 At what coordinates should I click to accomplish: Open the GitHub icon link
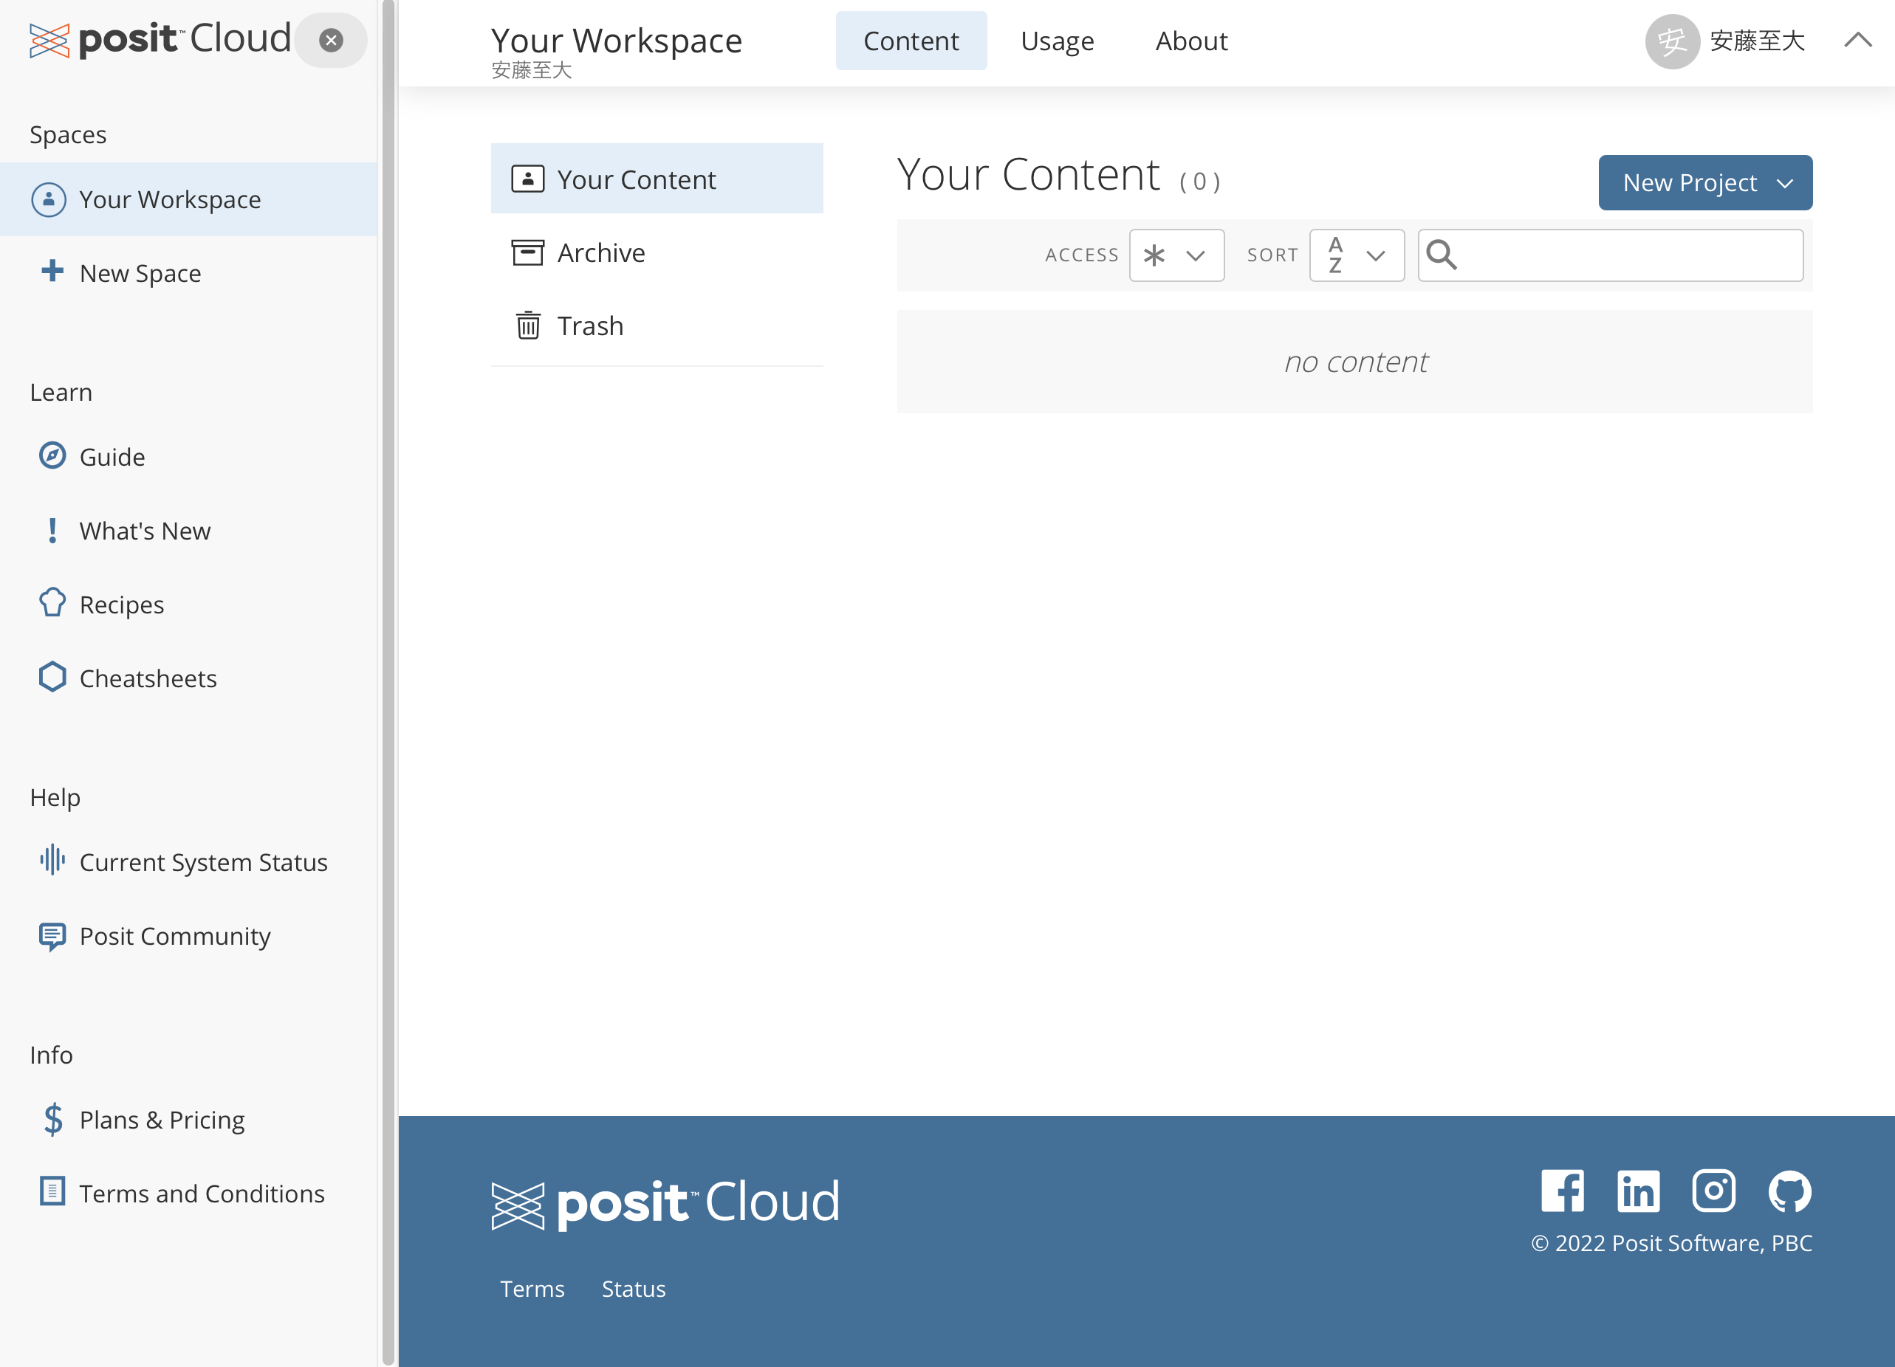click(1789, 1191)
